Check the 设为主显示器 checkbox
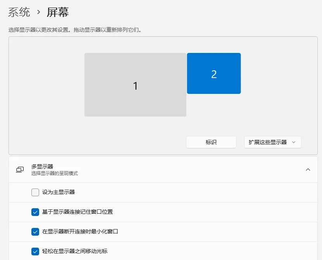322x260 pixels. (x=35, y=192)
